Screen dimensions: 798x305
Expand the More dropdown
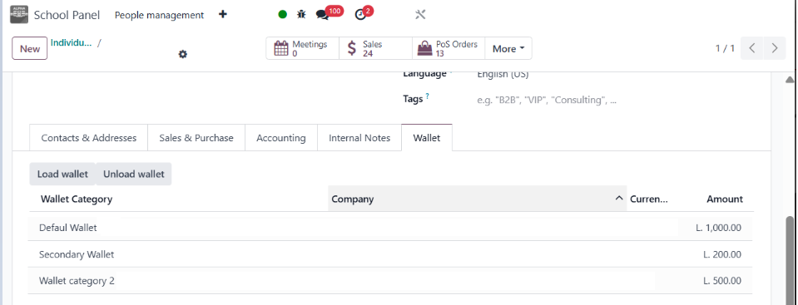coord(508,49)
